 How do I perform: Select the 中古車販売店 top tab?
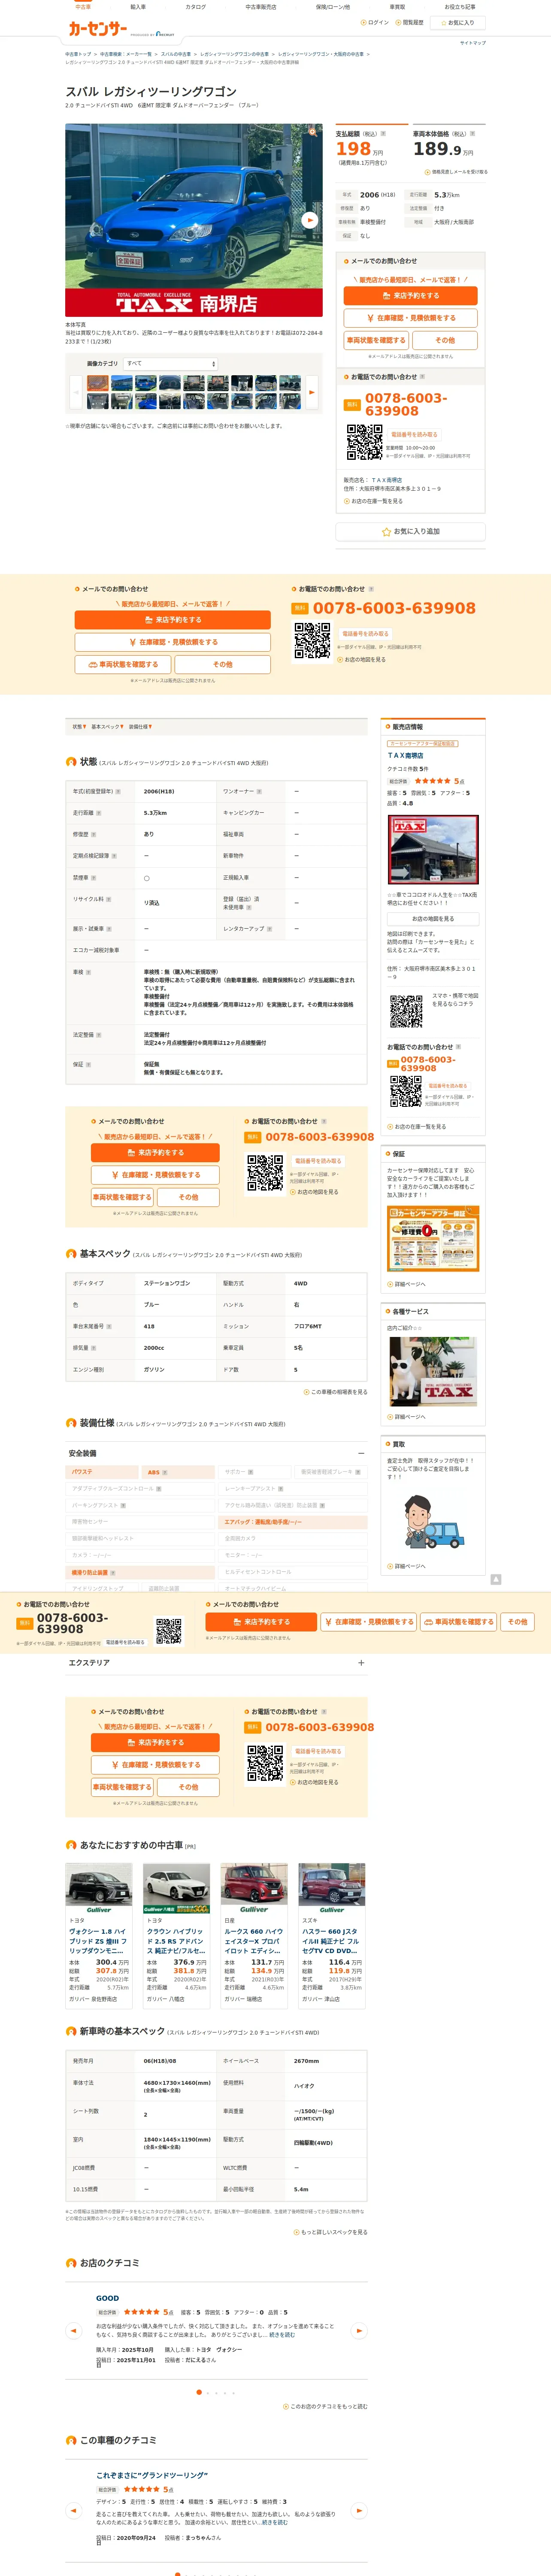(261, 7)
